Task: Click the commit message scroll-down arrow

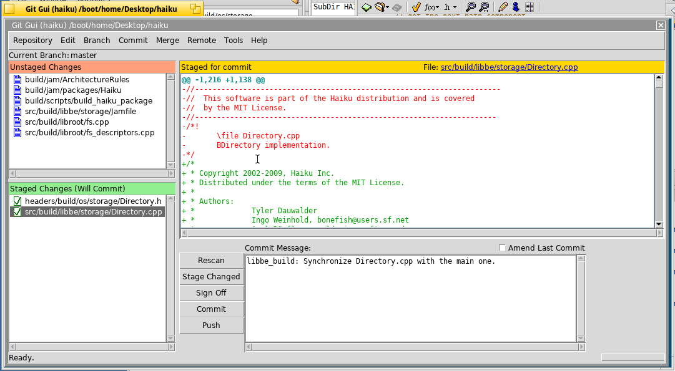Action: 581,339
